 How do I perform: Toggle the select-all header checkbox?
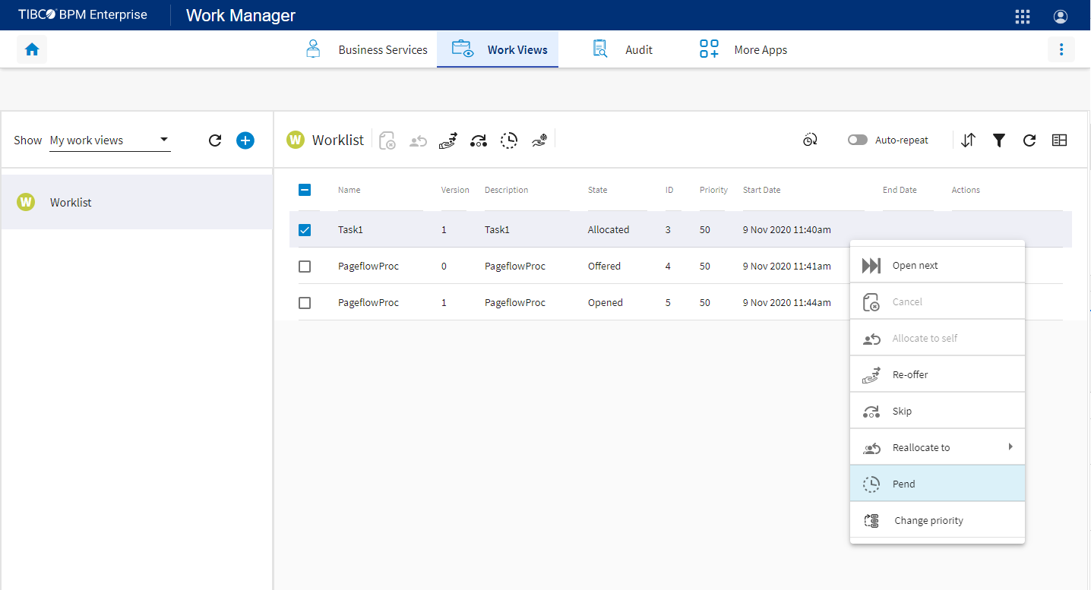click(305, 190)
